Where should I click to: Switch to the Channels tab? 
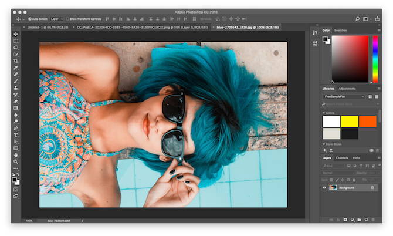coord(342,158)
